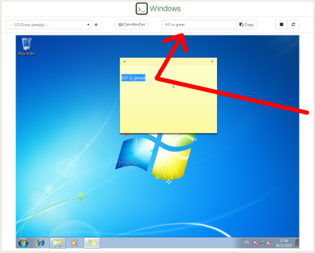Launch Internet Explorer from the taskbar

(x=40, y=243)
